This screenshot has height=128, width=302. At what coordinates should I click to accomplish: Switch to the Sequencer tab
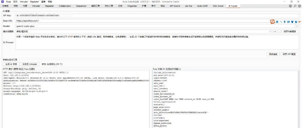pyautogui.click(x=81, y=6)
